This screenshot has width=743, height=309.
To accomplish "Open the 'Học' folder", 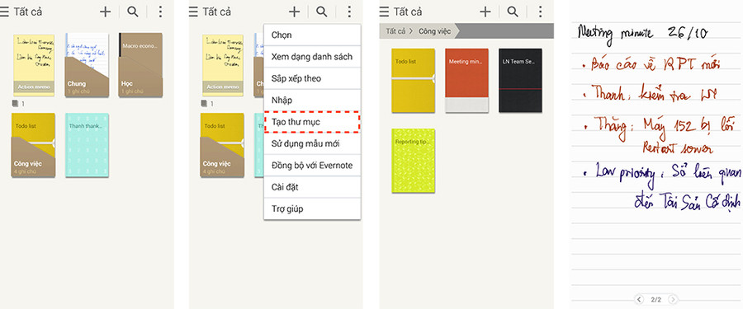I will (140, 65).
